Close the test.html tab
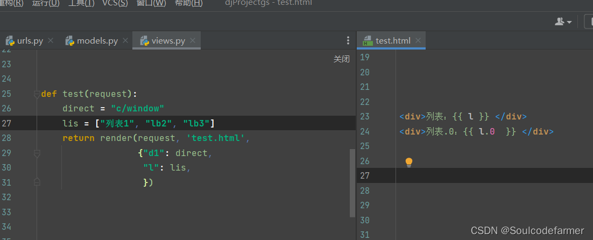The height and width of the screenshot is (240, 593). click(x=418, y=40)
